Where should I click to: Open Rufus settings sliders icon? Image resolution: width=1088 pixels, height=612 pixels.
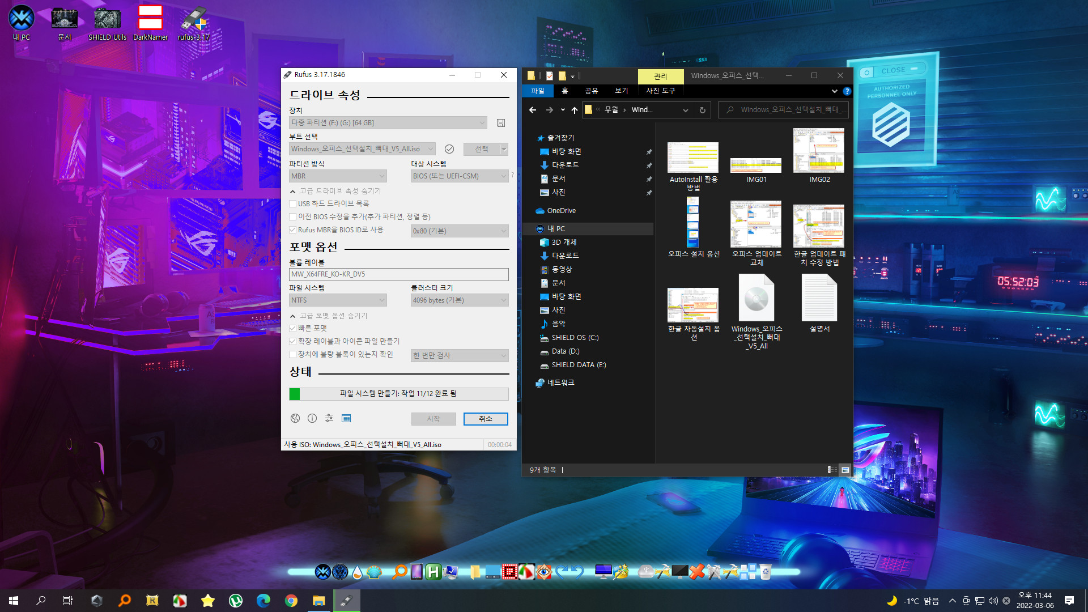click(329, 418)
